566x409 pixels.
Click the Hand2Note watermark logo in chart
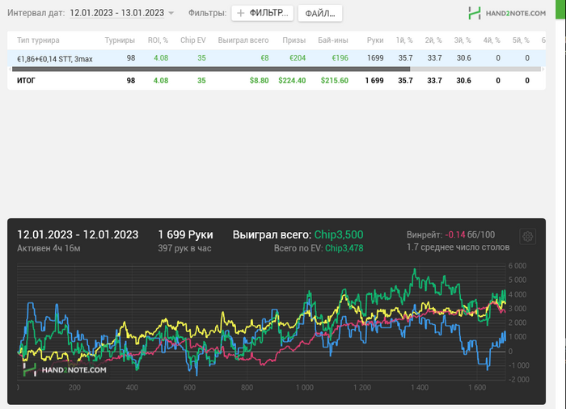[x=65, y=369]
